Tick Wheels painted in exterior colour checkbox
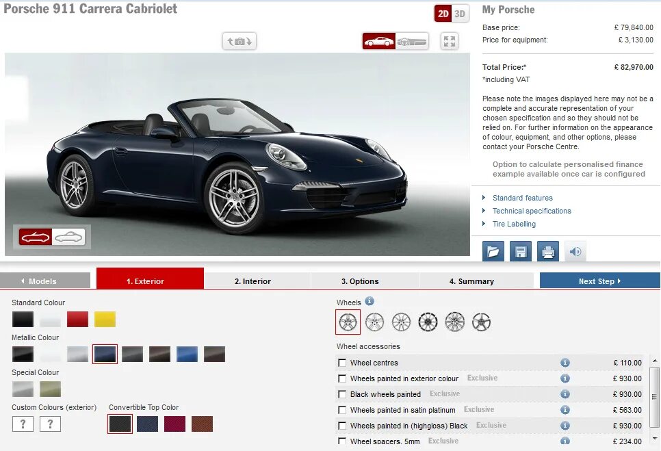Image resolution: width=661 pixels, height=451 pixels. [x=342, y=378]
